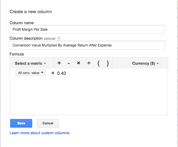Viewport: 178px width, 147px height.
Task: Click the multiply sign before 0.40
Action: point(53,73)
